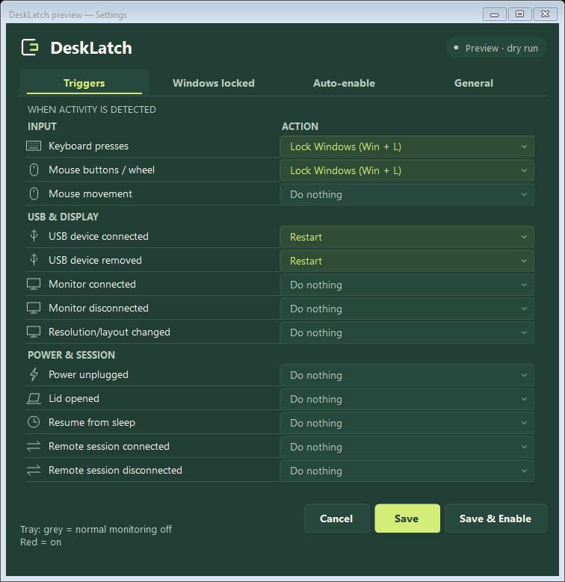Click the USB device connected label

[x=99, y=236]
